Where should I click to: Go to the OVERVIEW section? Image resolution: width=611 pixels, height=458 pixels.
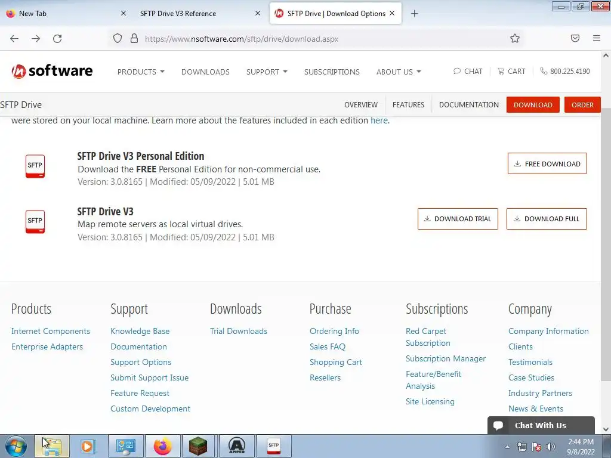(361, 105)
